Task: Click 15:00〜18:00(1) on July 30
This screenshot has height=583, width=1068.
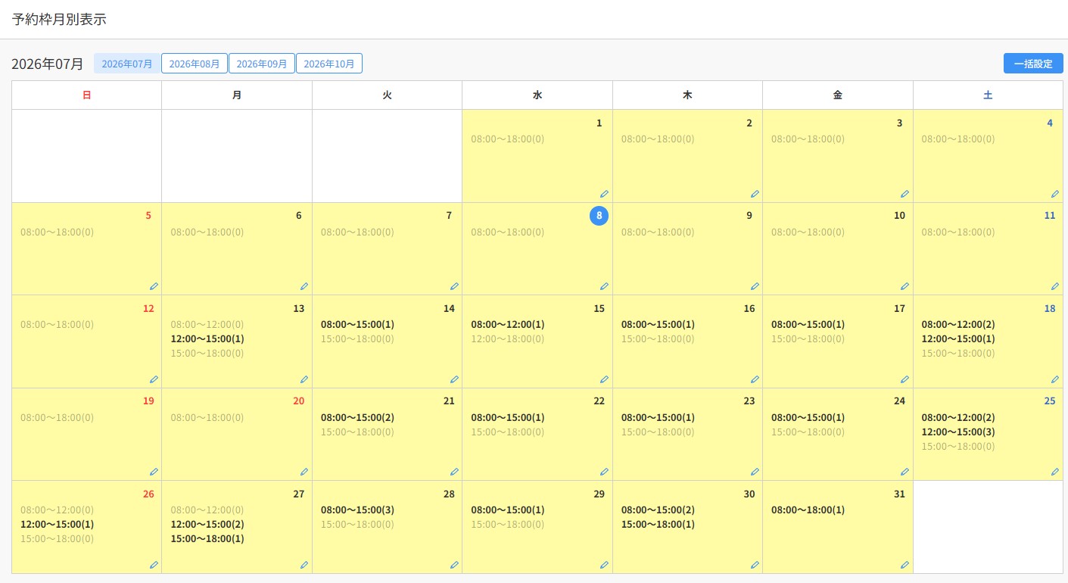Action: pyautogui.click(x=658, y=524)
